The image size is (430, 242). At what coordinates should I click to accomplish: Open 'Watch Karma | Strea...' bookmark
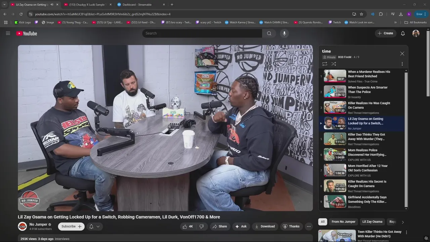240,23
